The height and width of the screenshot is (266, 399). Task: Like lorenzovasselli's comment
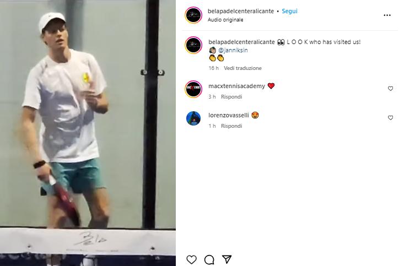[x=390, y=118]
